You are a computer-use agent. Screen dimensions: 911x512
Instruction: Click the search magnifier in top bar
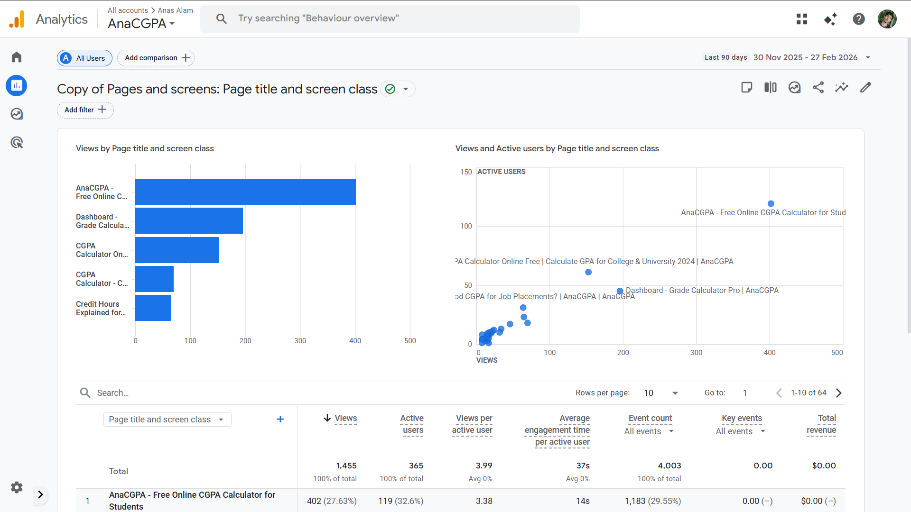pos(221,18)
